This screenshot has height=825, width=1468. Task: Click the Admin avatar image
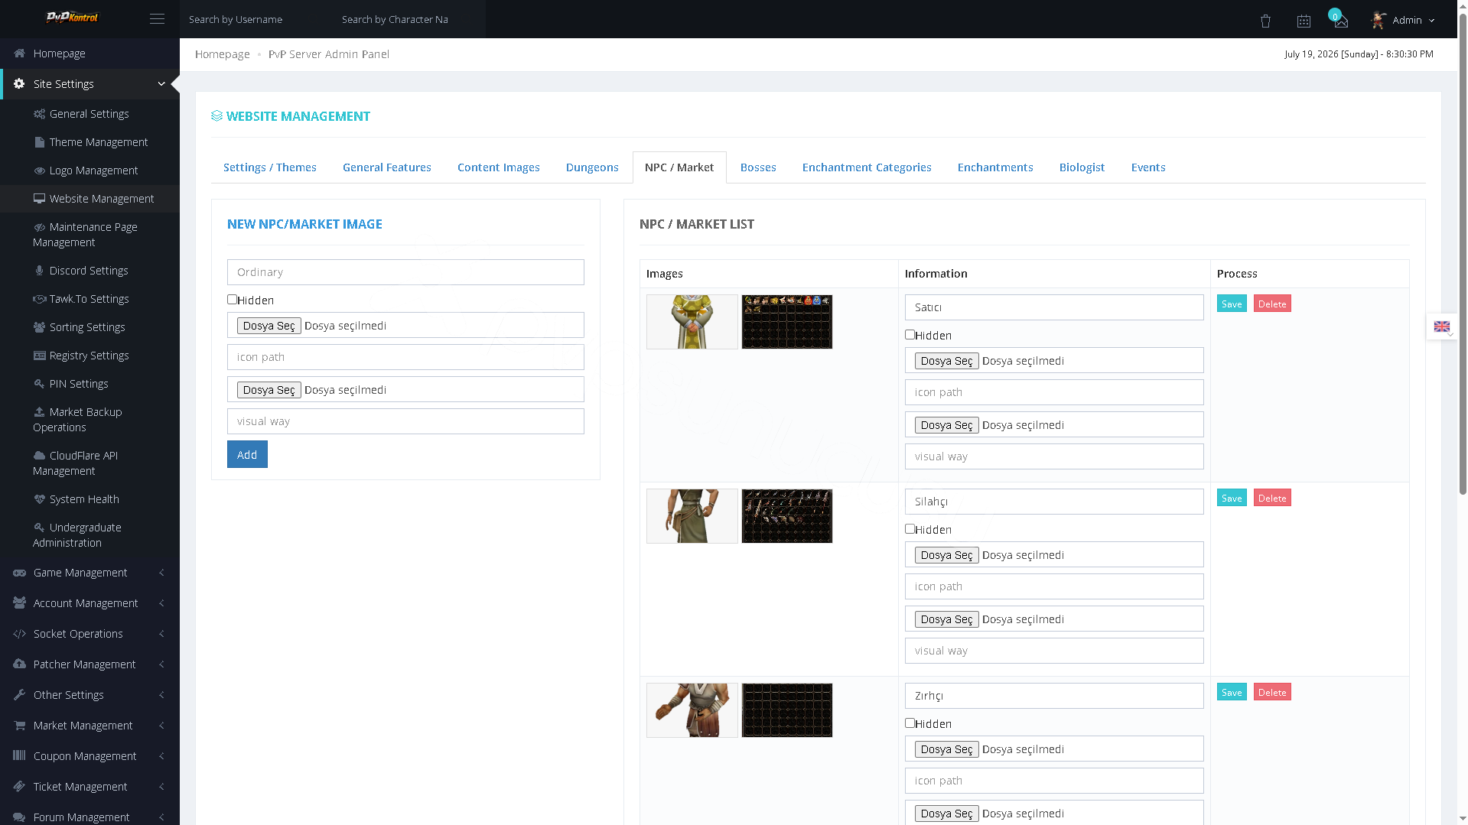[1378, 20]
